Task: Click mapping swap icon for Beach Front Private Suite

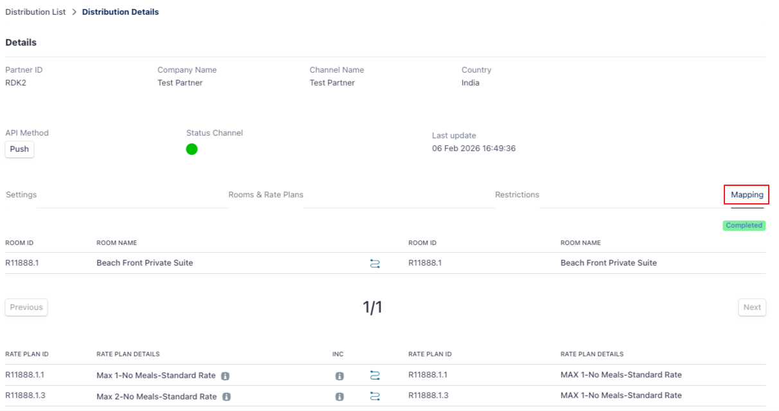Action: [x=375, y=263]
